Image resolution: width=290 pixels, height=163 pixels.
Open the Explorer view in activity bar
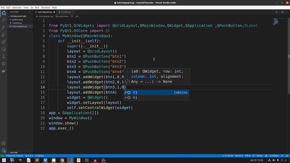click(x=4, y=13)
